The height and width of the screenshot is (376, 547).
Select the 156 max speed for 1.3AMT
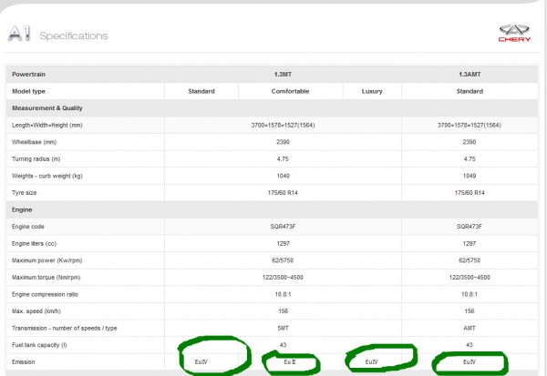(470, 311)
